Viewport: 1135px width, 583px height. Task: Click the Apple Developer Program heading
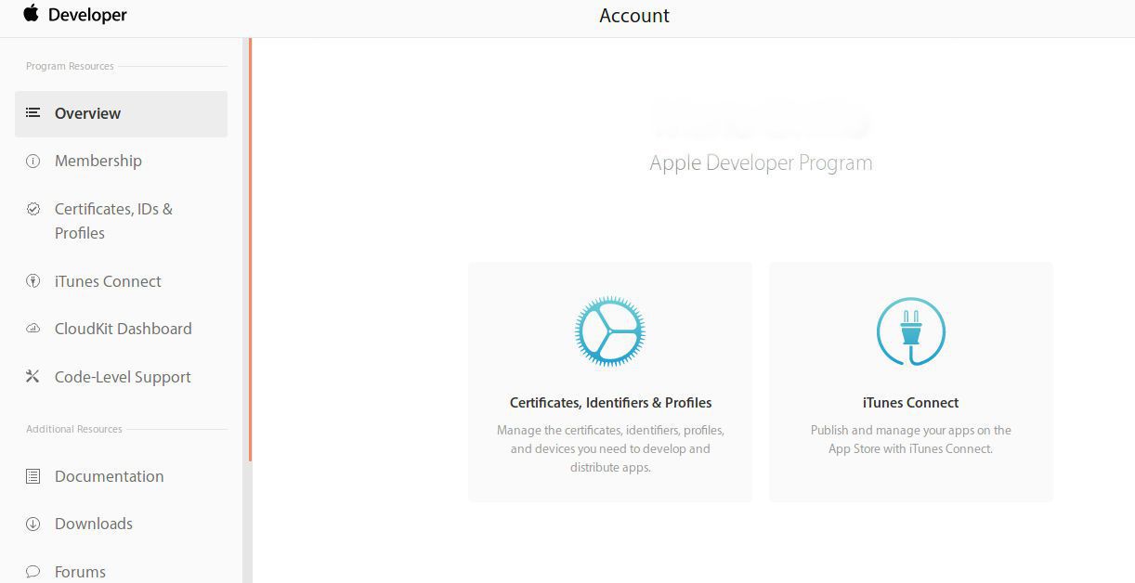coord(761,162)
